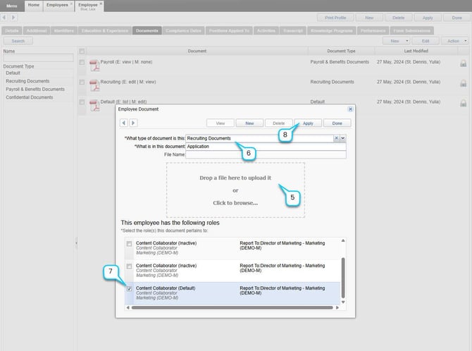Tick the checkbox beside the Payroll document
Screen dimensions: 472x351
click(x=82, y=62)
